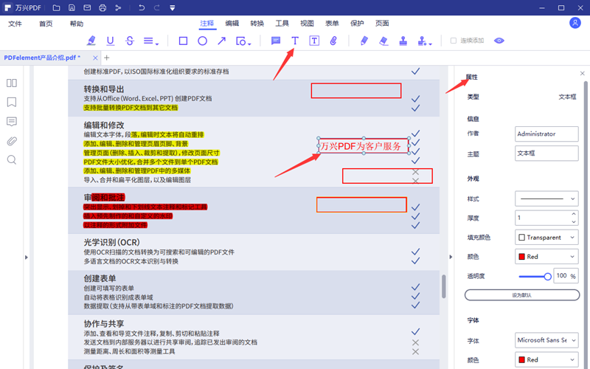Expand the 填充颜色 Transparent dropdown
Viewport: 590px width, 369px height.
(546, 238)
